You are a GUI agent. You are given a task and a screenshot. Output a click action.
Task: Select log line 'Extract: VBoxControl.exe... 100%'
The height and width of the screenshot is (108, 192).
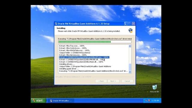(73, 48)
